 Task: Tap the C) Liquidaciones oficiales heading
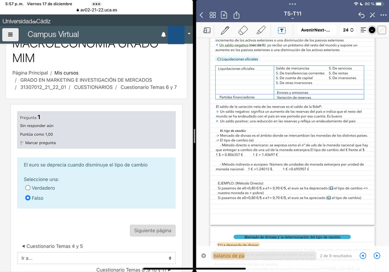tap(237, 59)
